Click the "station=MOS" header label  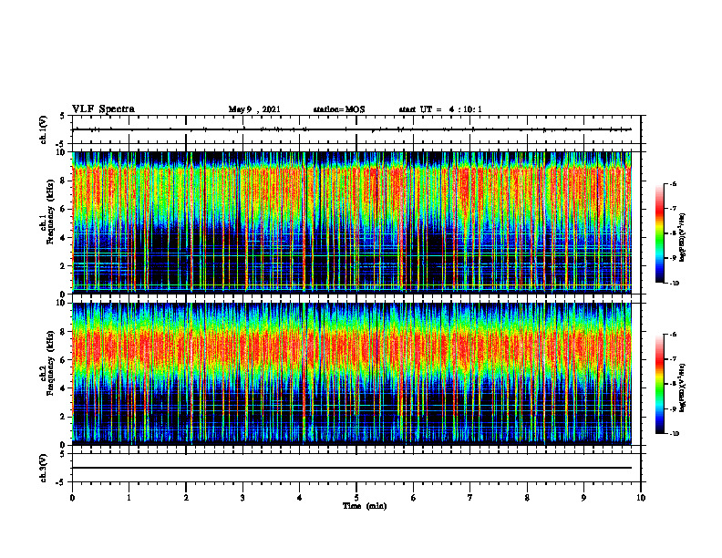[x=339, y=109]
